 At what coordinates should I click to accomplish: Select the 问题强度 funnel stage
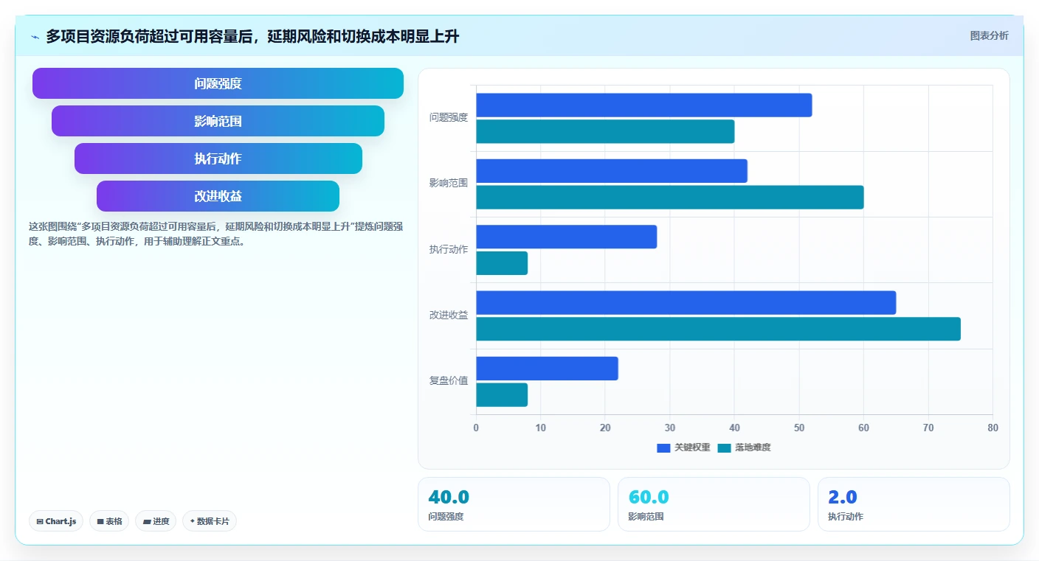point(218,83)
